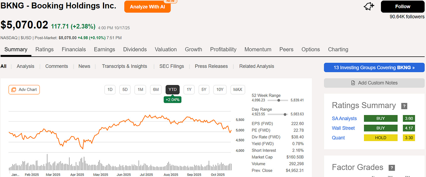Select the 5D chart range

click(x=125, y=90)
